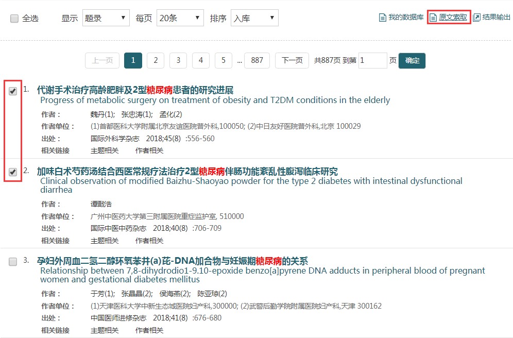The width and height of the screenshot is (513, 338).
Task: Toggle the 全选 select-all checkbox
Action: (14, 19)
